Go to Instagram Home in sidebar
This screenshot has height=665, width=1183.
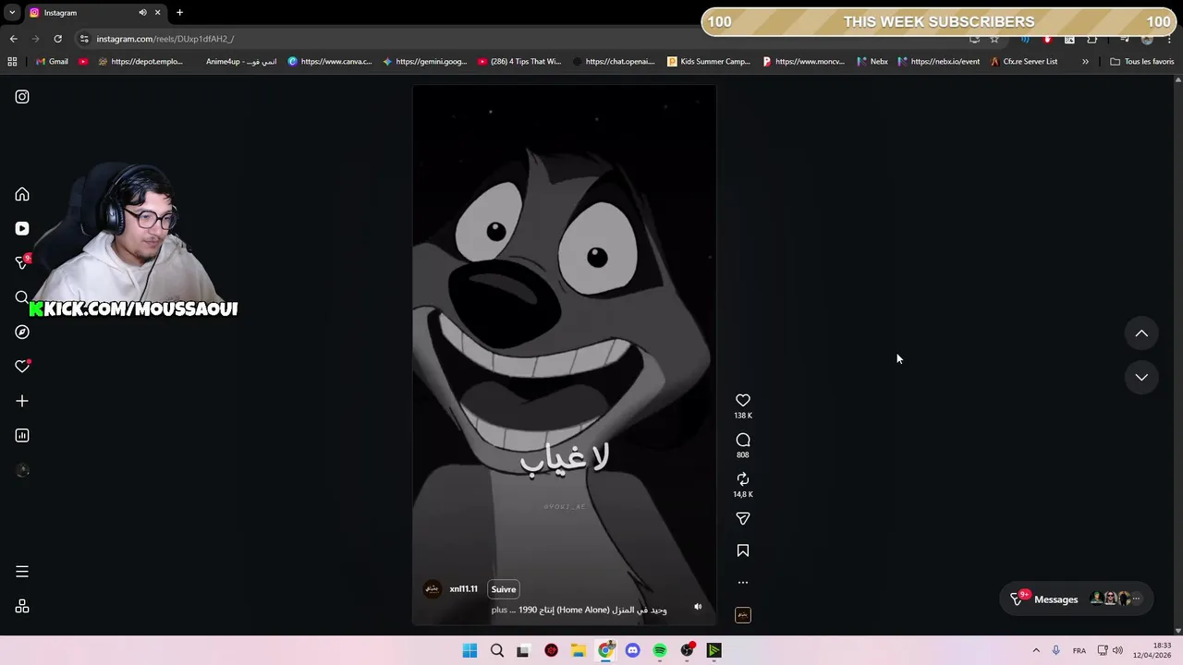pyautogui.click(x=22, y=195)
